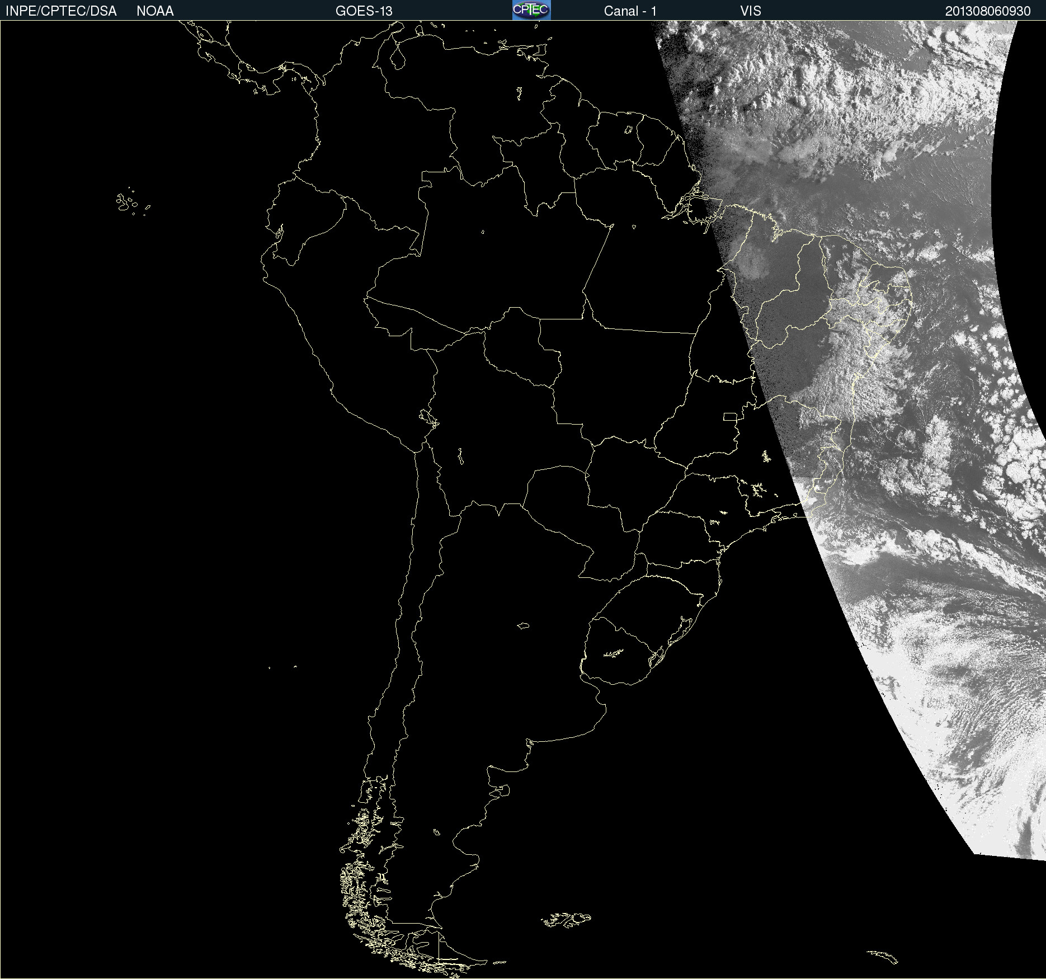
Task: Click the GOES-13 satellite name
Action: [364, 11]
